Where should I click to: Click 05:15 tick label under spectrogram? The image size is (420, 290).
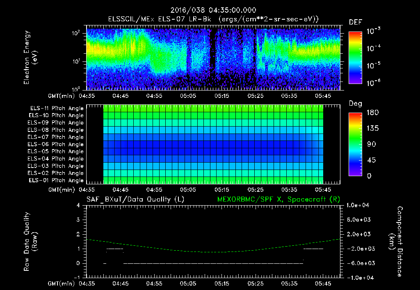pyautogui.click(x=222, y=96)
